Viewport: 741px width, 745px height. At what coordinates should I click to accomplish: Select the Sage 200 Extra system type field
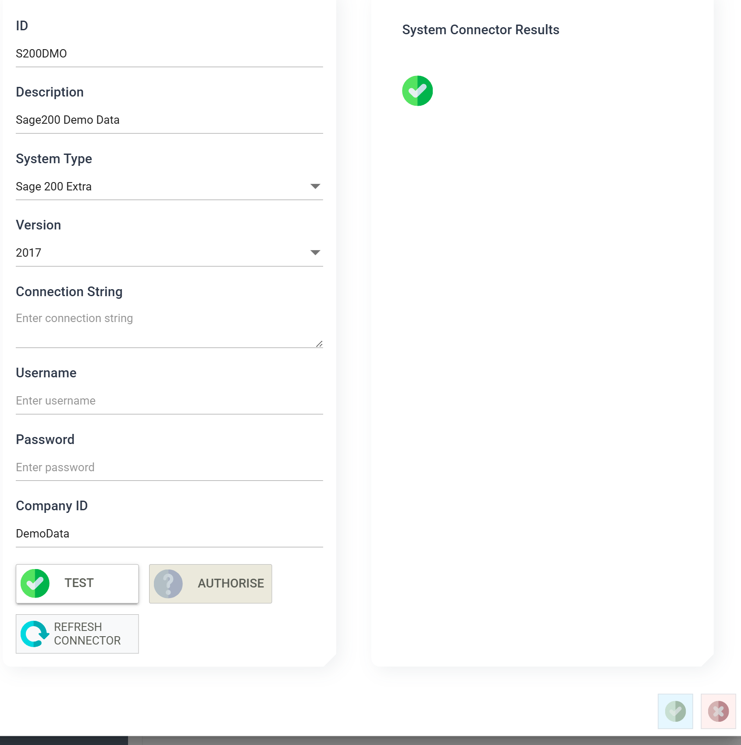(x=169, y=186)
